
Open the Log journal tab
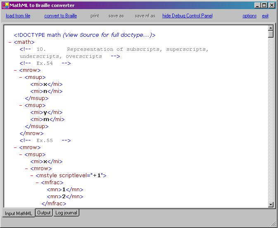point(66,213)
